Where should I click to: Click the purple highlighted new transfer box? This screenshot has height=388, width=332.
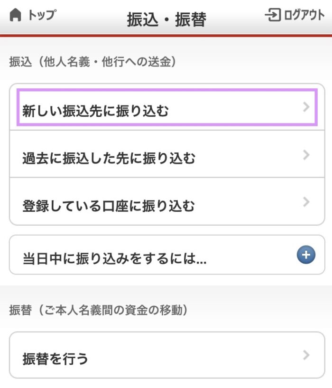(x=167, y=107)
